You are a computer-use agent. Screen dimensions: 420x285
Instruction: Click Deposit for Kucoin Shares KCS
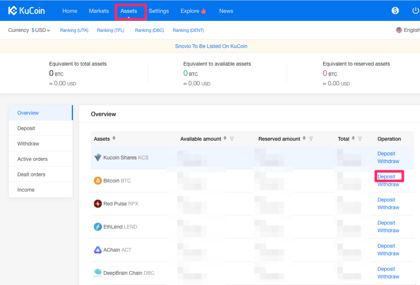point(386,153)
